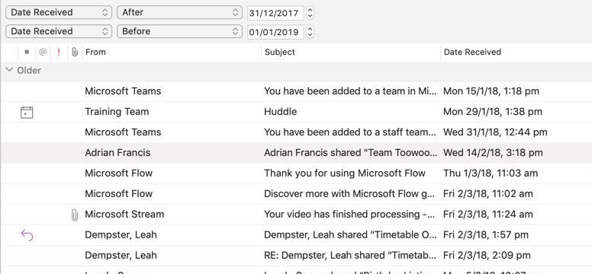This screenshot has width=592, height=274.
Task: Click the 31/12/2017 date stepper
Action: (310, 13)
